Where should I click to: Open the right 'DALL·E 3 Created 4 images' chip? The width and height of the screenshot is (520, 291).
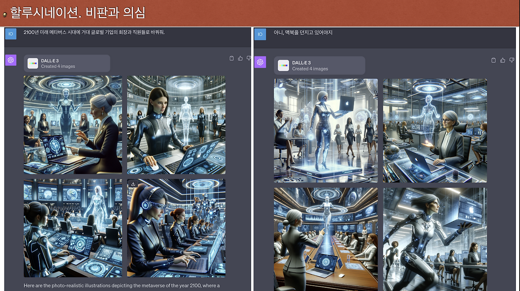point(319,65)
